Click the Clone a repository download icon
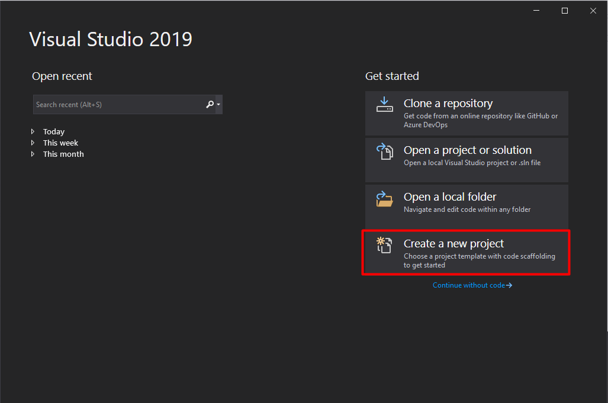Viewport: 608px width, 403px height. 384,105
